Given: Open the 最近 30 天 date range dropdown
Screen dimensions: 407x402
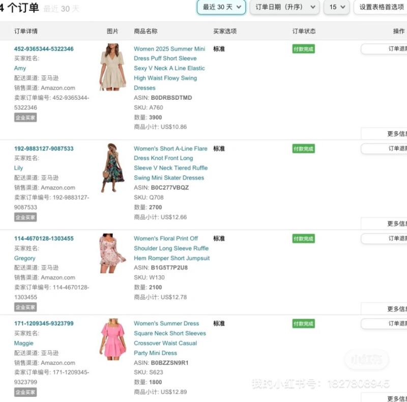Looking at the screenshot, I should (221, 7).
